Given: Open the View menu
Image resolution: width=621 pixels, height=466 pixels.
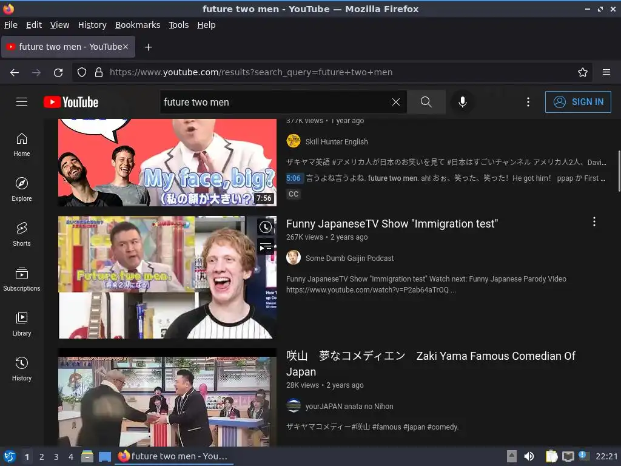Looking at the screenshot, I should click(60, 25).
